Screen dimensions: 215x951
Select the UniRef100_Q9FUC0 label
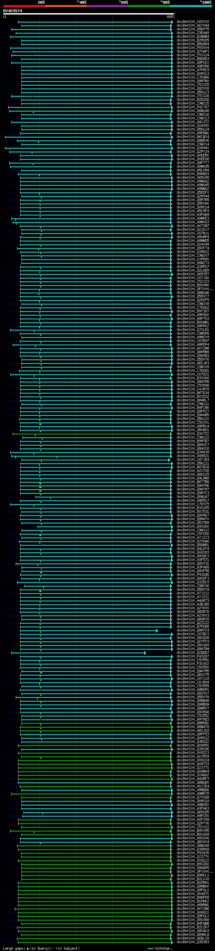192,62
